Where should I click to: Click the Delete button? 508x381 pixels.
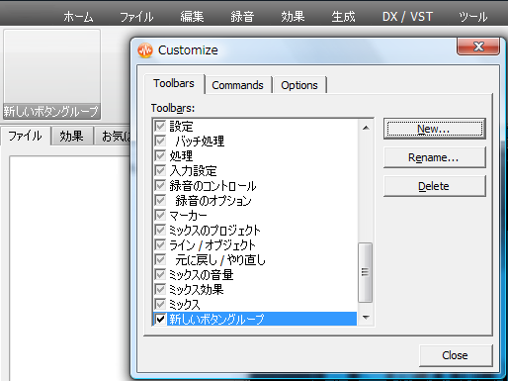pyautogui.click(x=434, y=186)
